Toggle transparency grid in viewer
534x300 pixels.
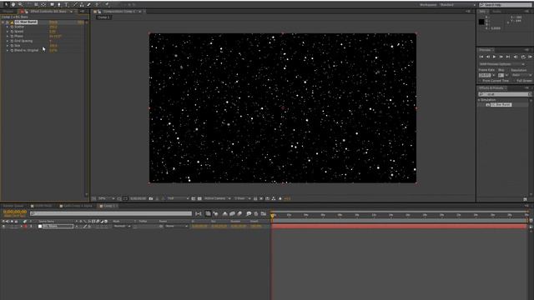[x=199, y=198]
